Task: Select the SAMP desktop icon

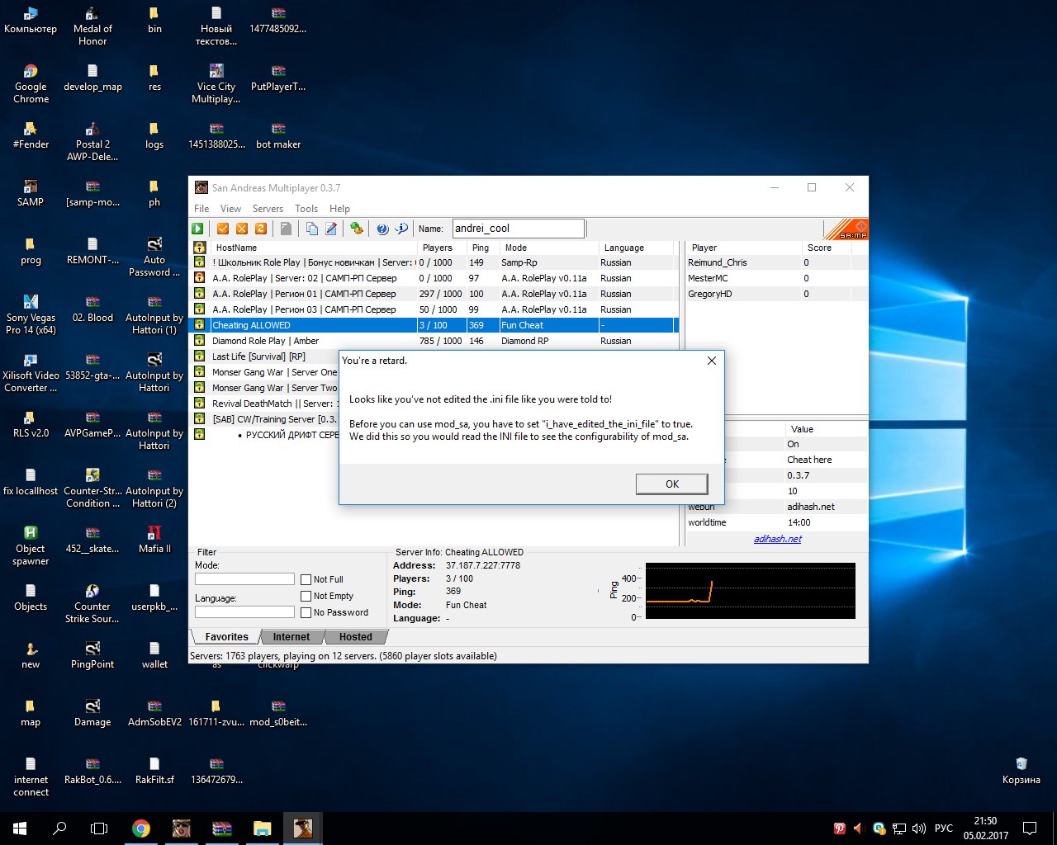Action: [31, 194]
